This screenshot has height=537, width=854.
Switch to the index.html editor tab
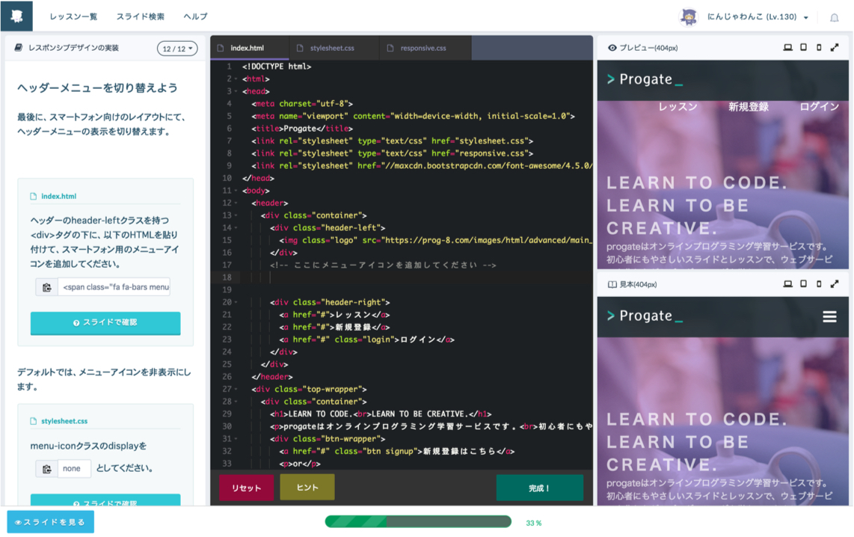pos(250,48)
